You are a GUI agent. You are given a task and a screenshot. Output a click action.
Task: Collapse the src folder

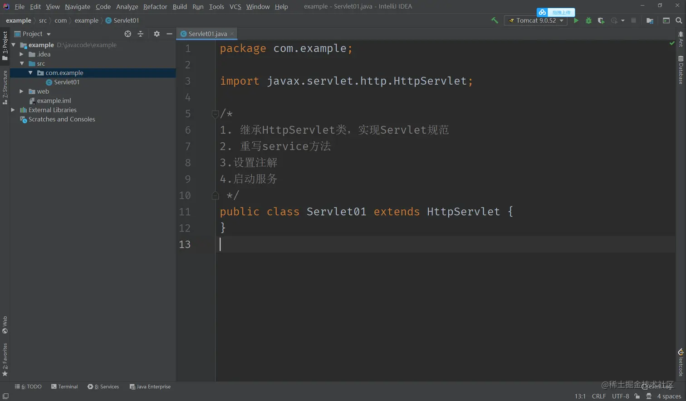(x=21, y=63)
